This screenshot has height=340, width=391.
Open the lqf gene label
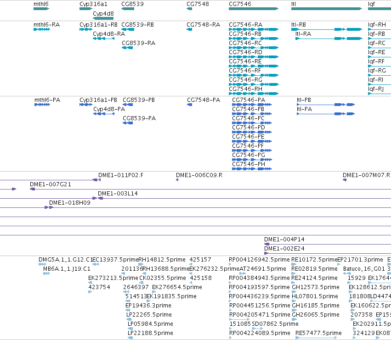point(372,4)
